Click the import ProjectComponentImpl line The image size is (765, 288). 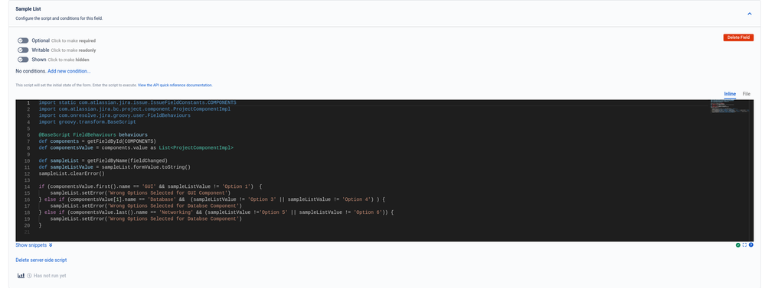tap(135, 109)
